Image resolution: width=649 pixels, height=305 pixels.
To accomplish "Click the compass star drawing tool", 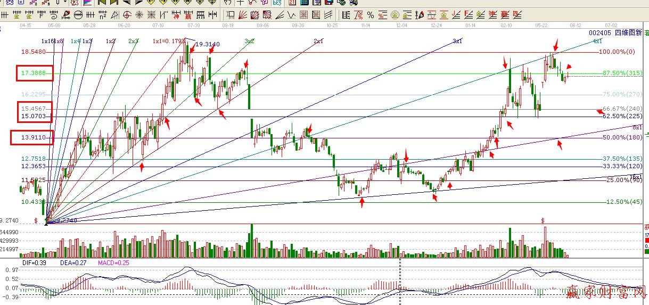I will [138, 15].
